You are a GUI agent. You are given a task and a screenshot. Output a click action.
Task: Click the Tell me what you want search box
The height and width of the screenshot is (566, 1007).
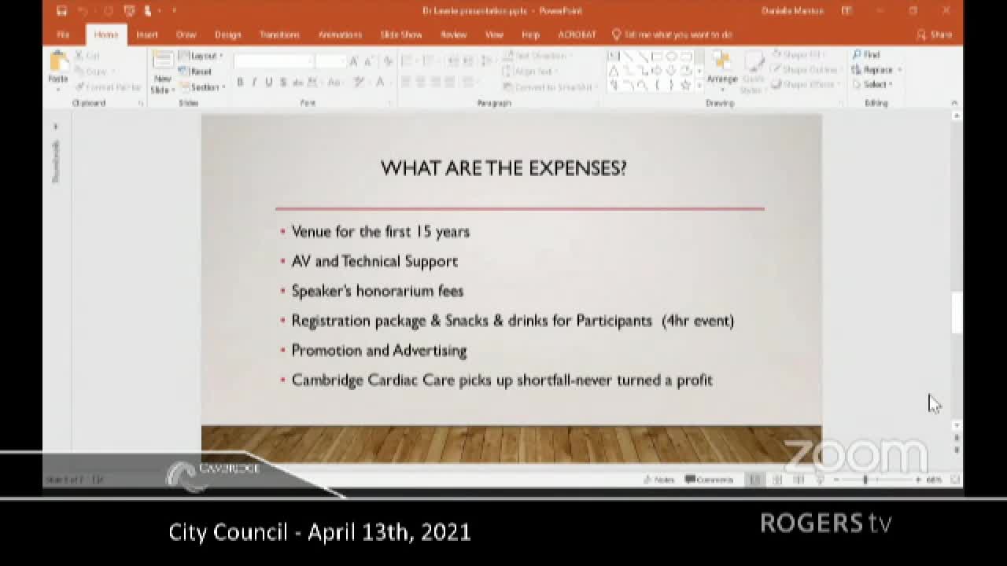point(673,35)
